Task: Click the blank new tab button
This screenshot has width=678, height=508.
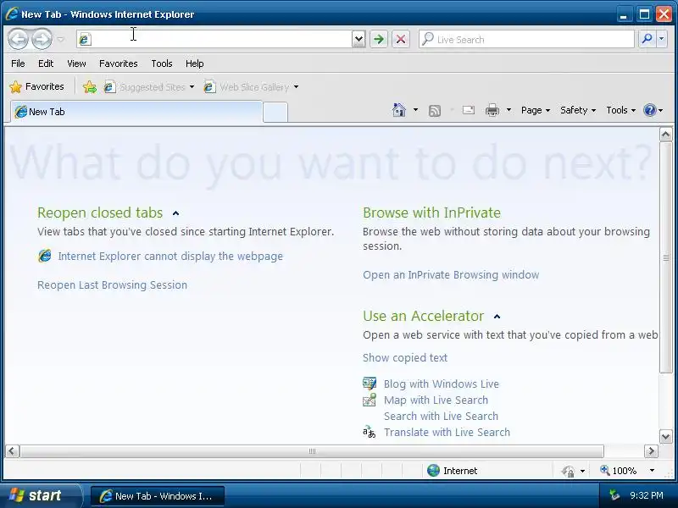Action: pyautogui.click(x=275, y=113)
